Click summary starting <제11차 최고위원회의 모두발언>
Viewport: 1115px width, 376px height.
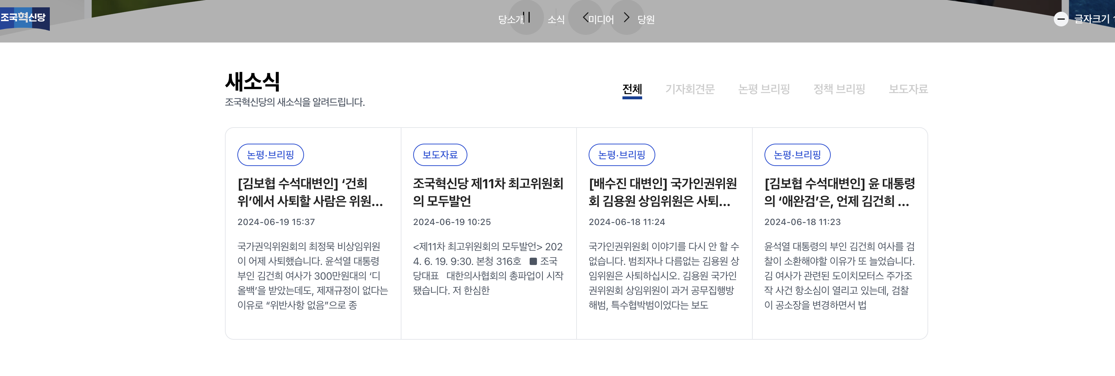click(488, 269)
